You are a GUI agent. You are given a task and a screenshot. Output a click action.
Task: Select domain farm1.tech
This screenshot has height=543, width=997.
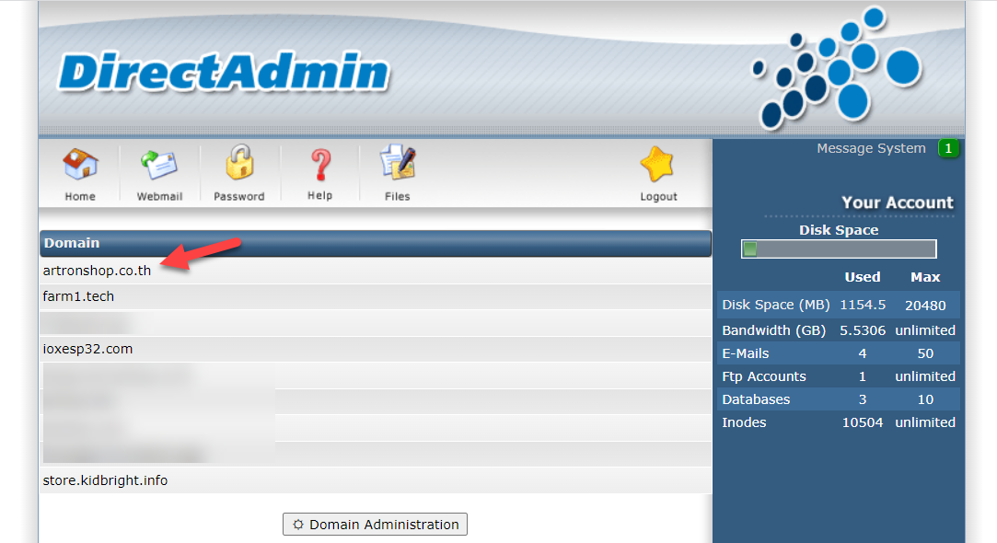(78, 296)
